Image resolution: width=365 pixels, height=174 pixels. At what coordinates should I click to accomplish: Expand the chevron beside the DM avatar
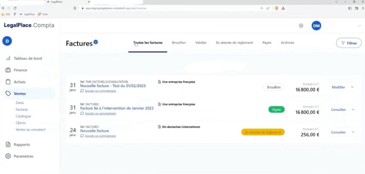(360, 26)
